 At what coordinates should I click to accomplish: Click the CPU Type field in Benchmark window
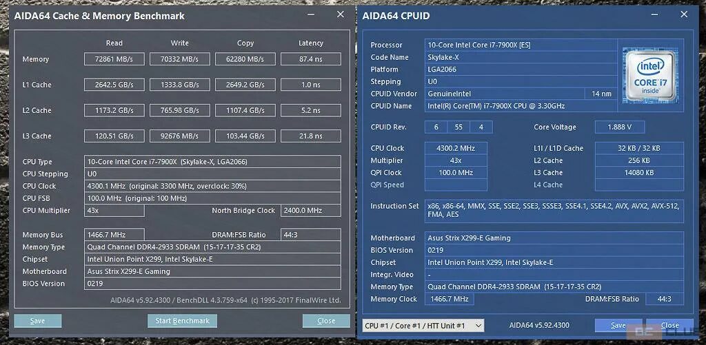212,161
